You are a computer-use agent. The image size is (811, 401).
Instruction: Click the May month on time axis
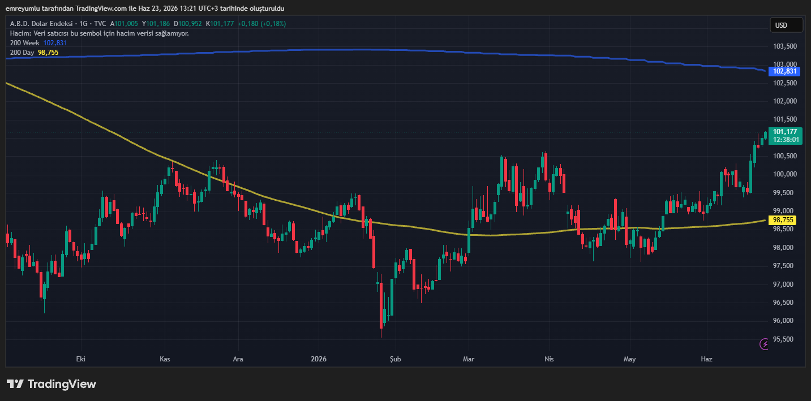tap(629, 359)
